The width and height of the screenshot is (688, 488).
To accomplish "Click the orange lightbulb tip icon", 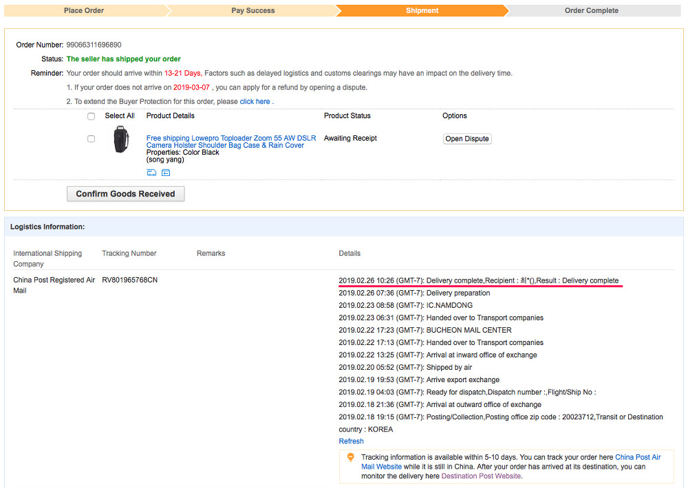I will click(350, 457).
